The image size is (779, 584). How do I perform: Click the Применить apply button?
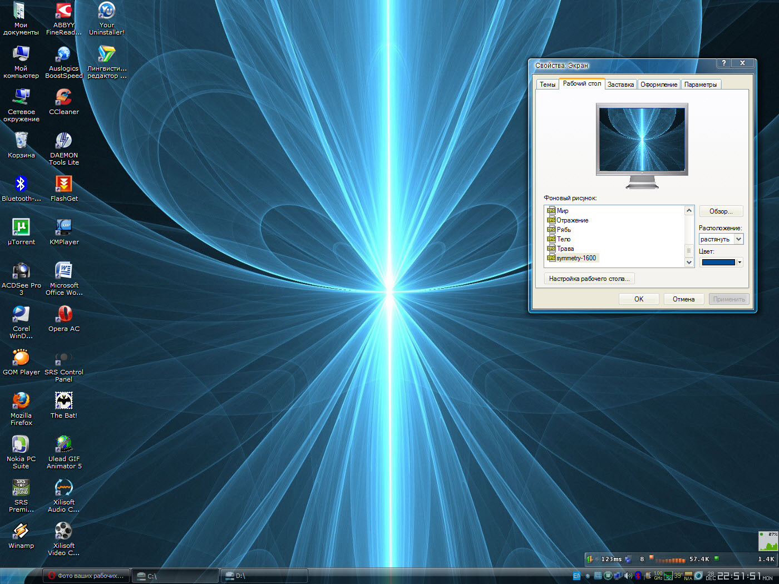pos(729,299)
